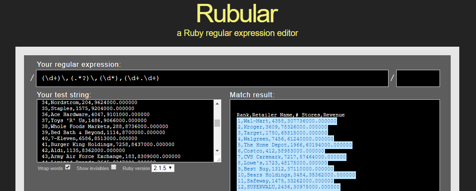Click the regular expression input field
This screenshot has width=476, height=191.
[x=212, y=78]
